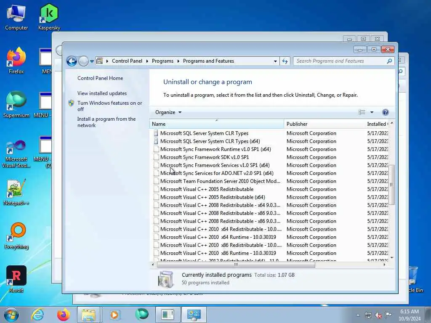Screen dimensions: 431x323
Task: Show hidden tray icons arrow
Action: click(x=358, y=315)
